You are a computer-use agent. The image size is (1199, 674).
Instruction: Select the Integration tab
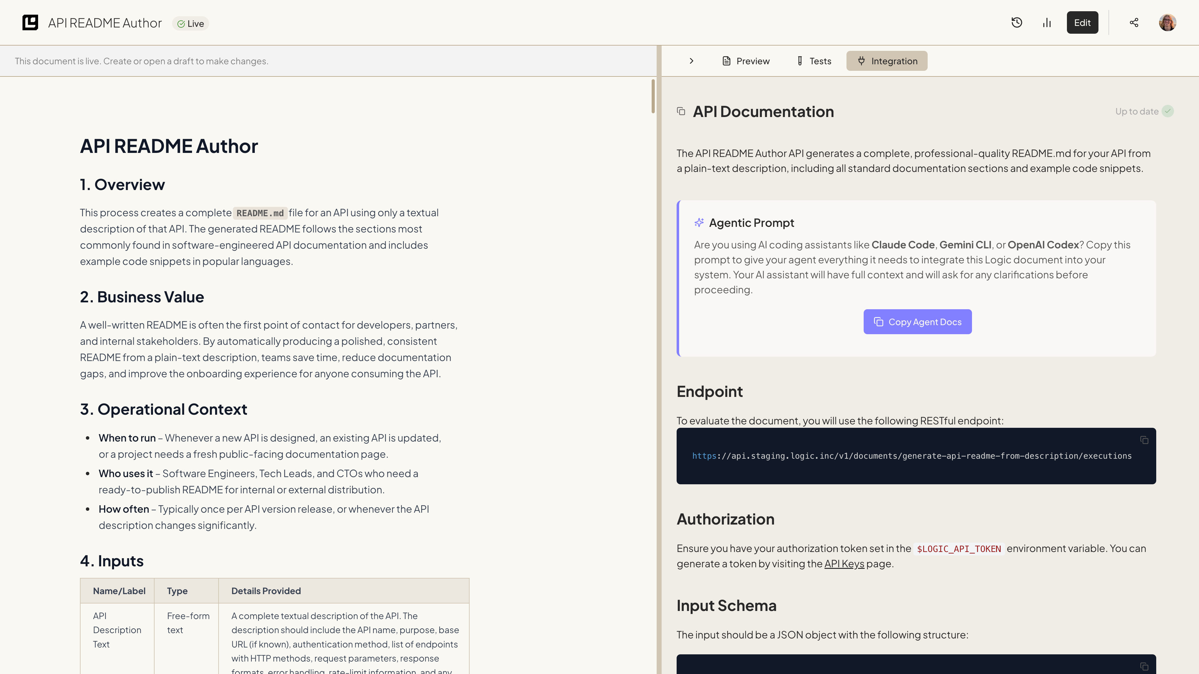pyautogui.click(x=887, y=61)
